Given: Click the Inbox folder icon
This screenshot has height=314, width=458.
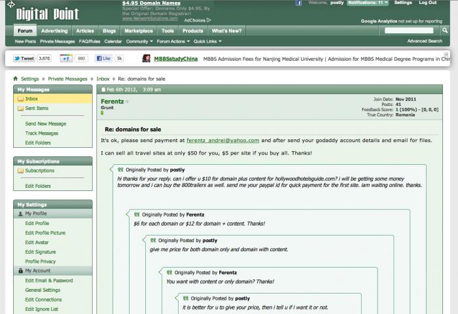Looking at the screenshot, I should 20,99.
